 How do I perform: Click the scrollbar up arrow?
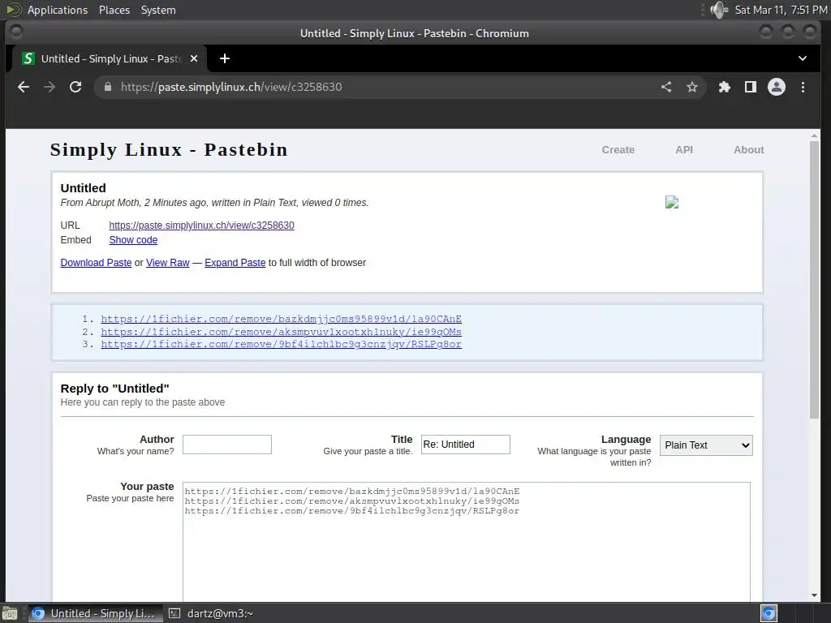pos(815,136)
